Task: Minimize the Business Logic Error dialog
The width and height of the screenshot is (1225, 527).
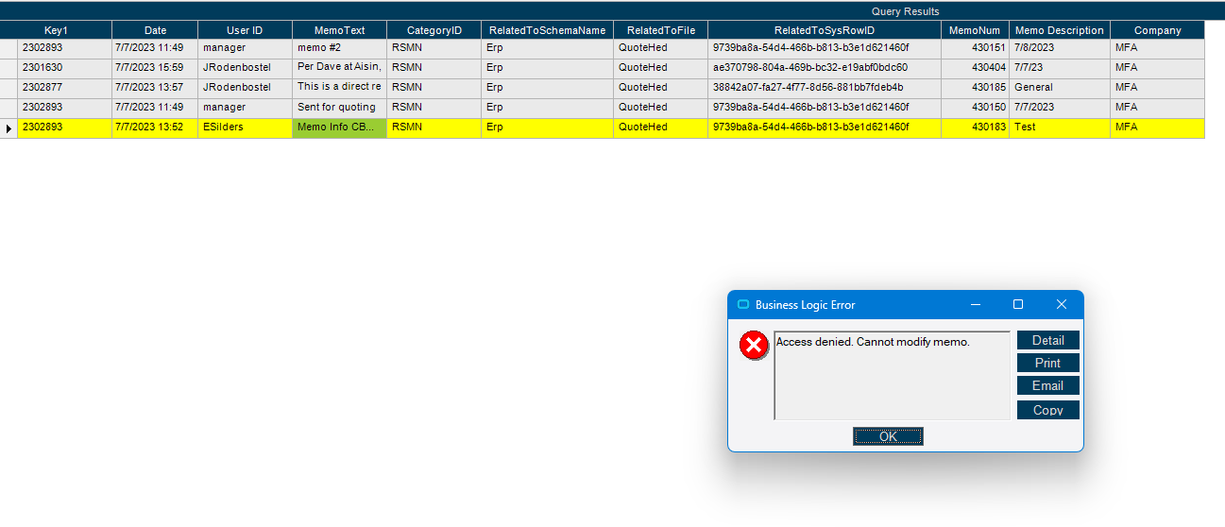Action: [x=975, y=305]
